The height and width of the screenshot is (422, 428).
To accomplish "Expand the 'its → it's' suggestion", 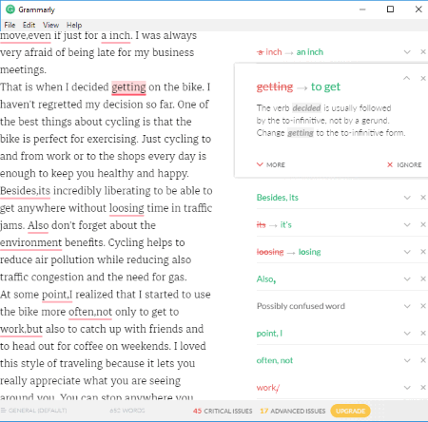I will point(407,225).
